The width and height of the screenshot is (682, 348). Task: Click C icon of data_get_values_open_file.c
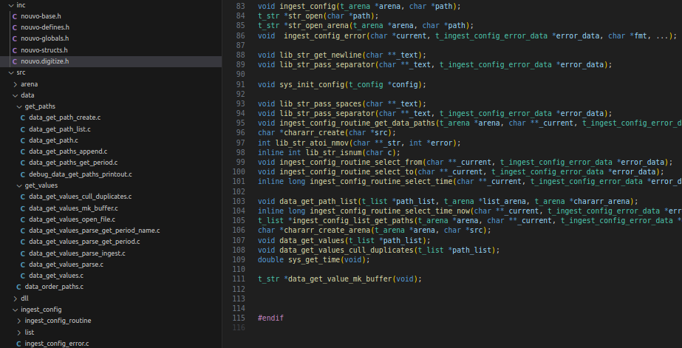[23, 219]
